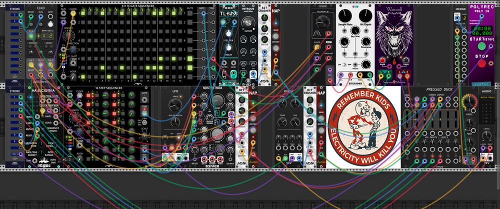Adjust the LEVEL knob on the Audio module
The image size is (500, 209).
click(x=486, y=135)
